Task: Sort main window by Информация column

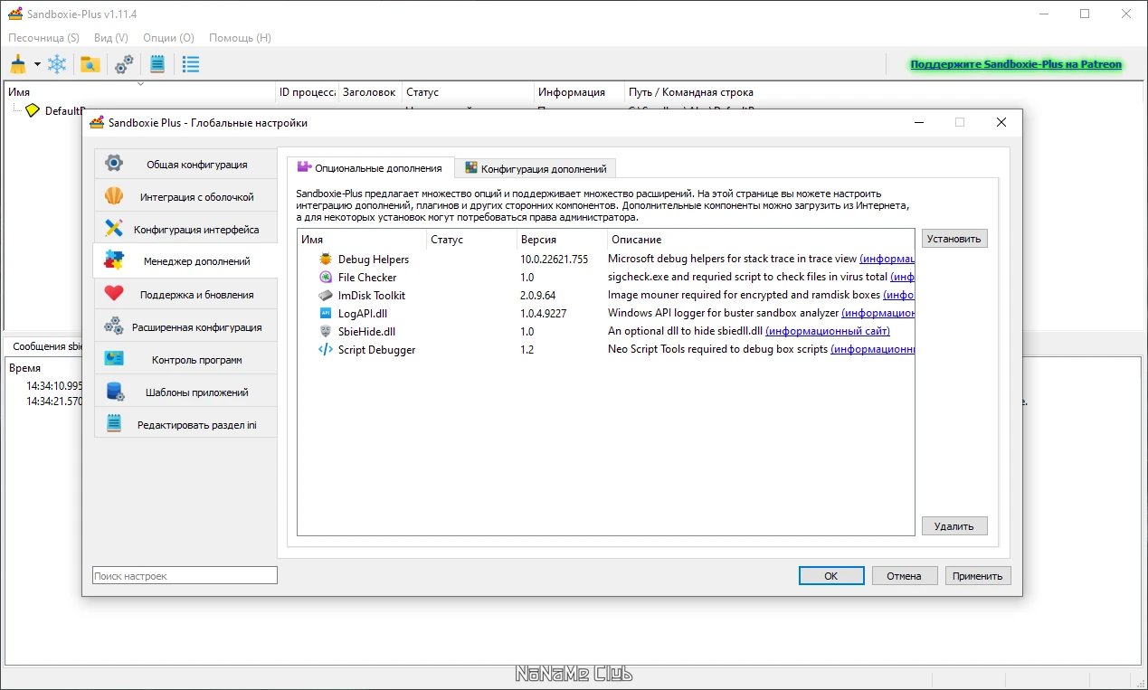Action: coord(579,92)
